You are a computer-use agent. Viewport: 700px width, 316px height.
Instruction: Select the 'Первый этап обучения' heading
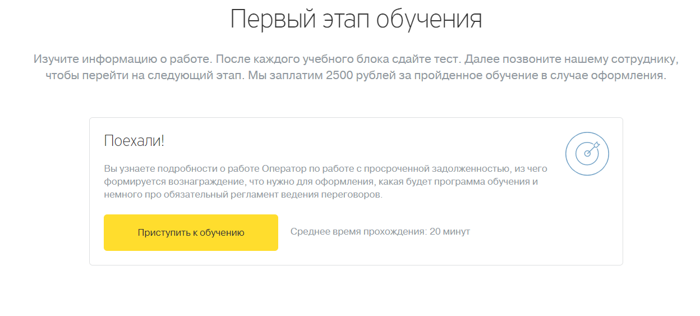tap(356, 19)
